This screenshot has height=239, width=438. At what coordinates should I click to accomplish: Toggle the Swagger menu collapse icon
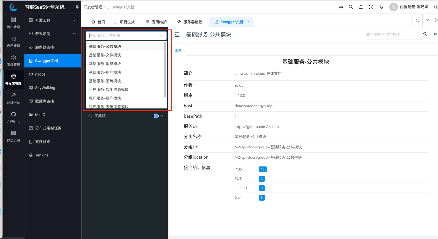pyautogui.click(x=177, y=35)
